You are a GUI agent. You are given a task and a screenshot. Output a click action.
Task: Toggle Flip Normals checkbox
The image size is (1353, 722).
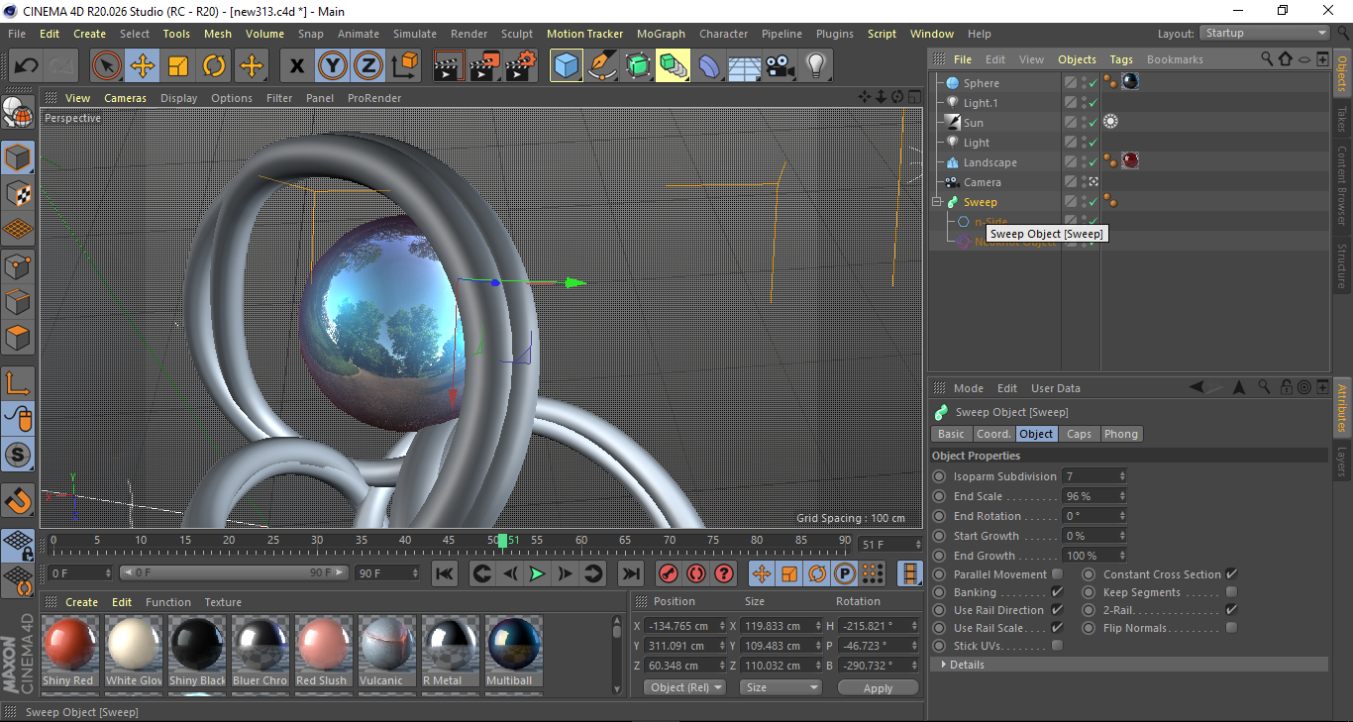click(x=1231, y=628)
